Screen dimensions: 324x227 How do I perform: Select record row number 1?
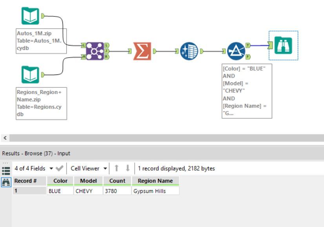(29, 191)
